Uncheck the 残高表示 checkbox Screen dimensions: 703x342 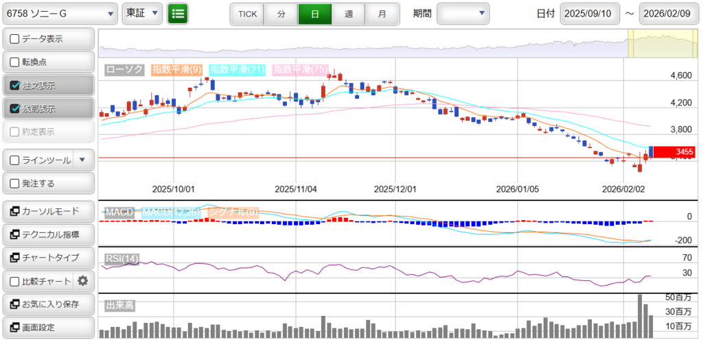15,109
